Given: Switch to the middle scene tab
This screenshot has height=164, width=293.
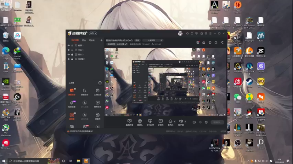Looking at the screenshot, I should (x=84, y=40).
